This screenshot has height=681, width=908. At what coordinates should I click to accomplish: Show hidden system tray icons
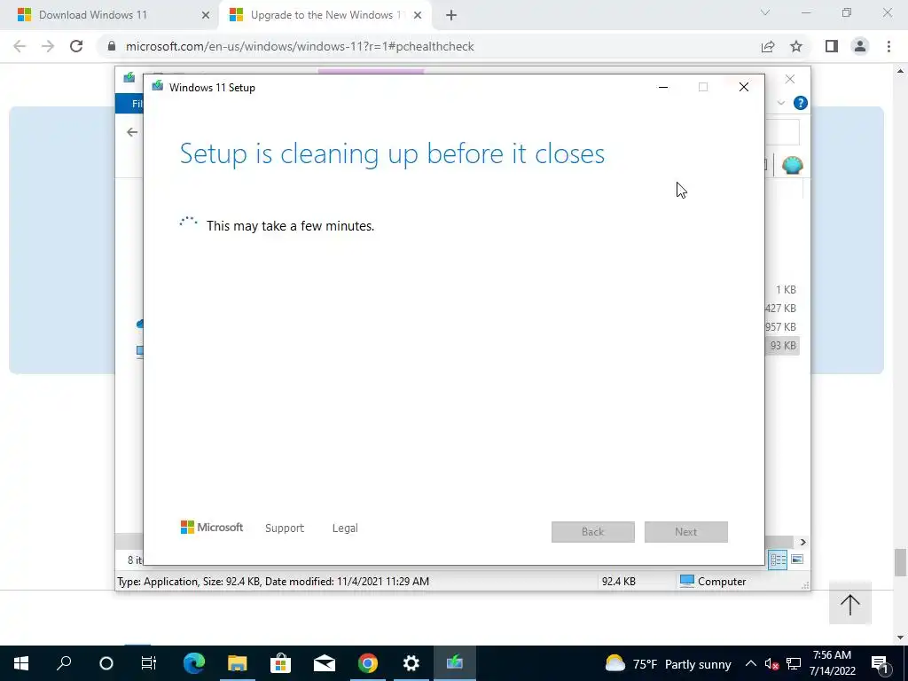point(750,664)
